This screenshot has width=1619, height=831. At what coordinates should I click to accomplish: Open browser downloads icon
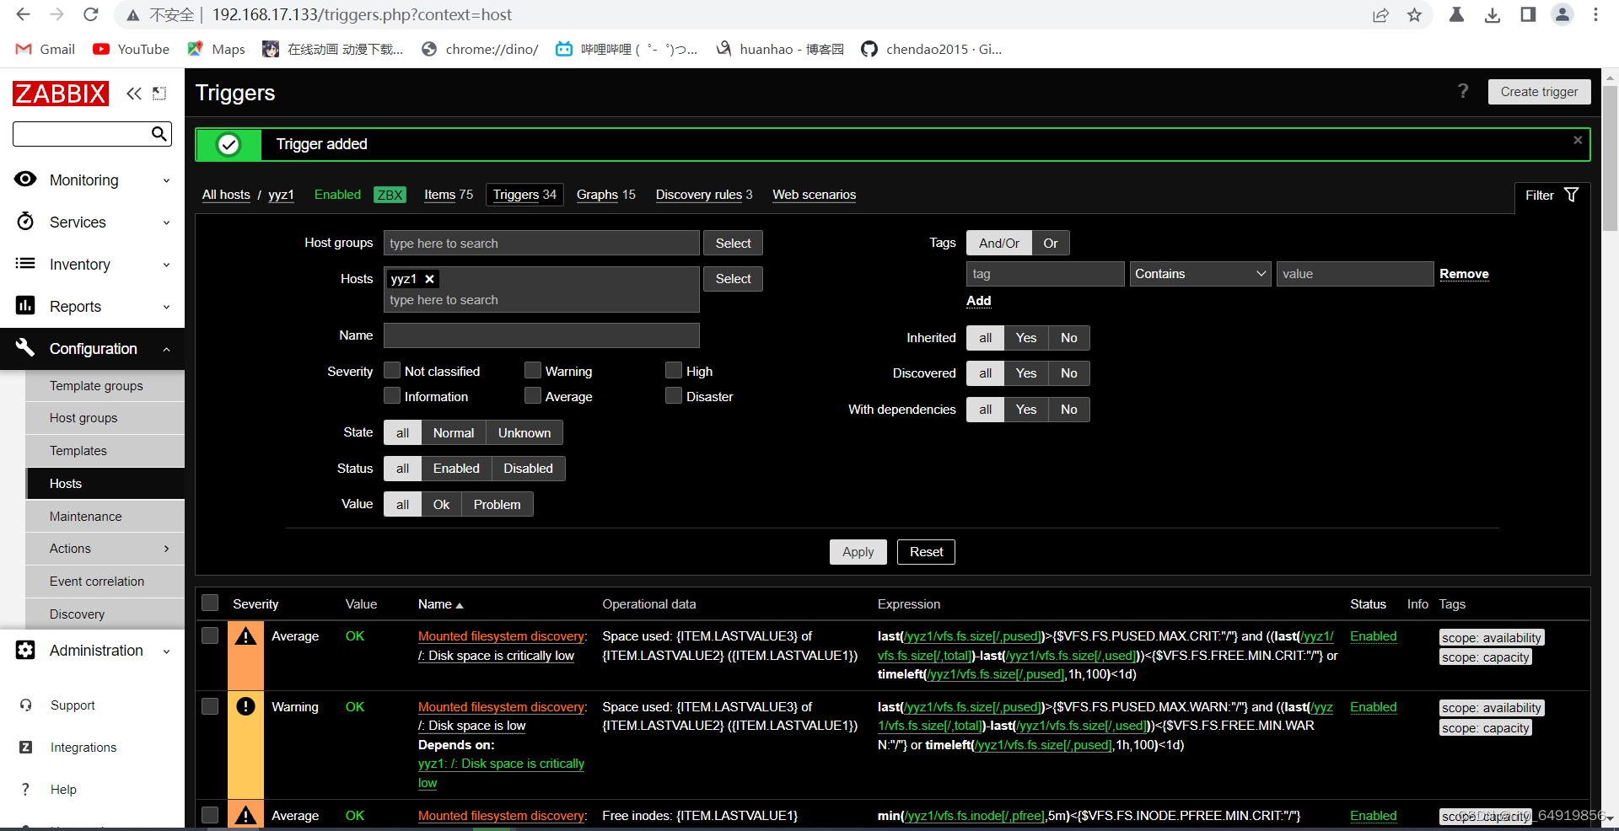1493,14
